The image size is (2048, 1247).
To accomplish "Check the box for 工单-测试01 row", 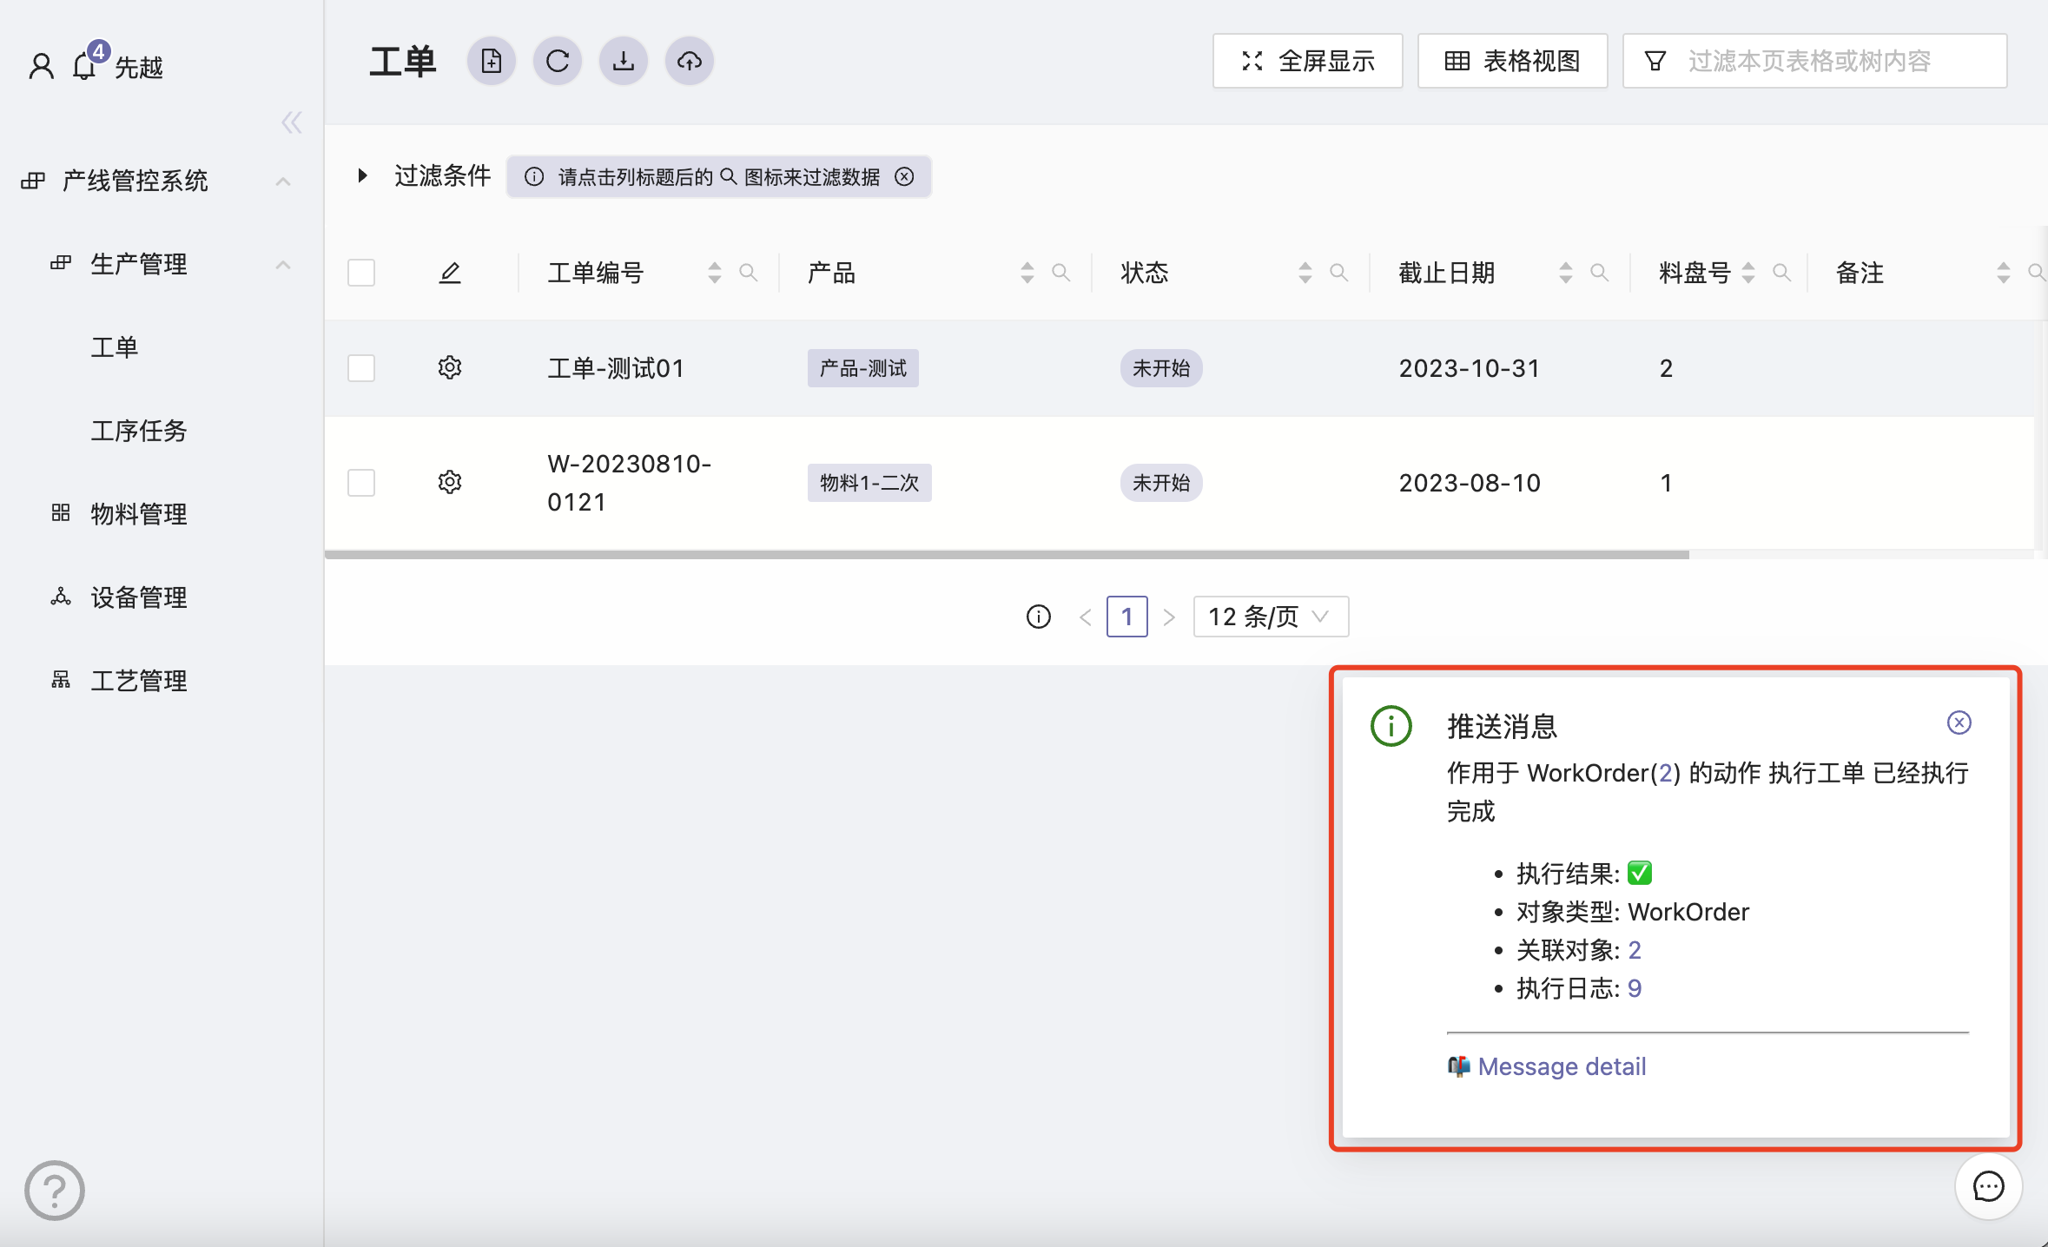I will 361,367.
